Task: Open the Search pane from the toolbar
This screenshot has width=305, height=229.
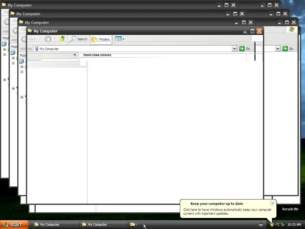Action: click(x=79, y=39)
